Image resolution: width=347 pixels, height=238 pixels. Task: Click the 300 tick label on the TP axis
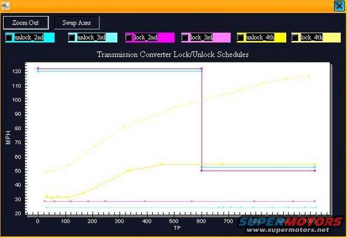click(119, 221)
